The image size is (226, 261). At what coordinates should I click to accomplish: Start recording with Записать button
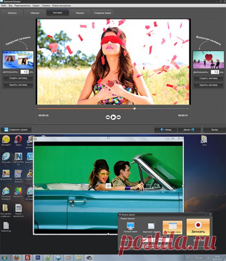[x=198, y=227]
